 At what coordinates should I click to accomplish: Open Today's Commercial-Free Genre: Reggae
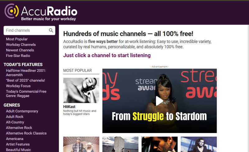pyautogui.click(x=26, y=94)
